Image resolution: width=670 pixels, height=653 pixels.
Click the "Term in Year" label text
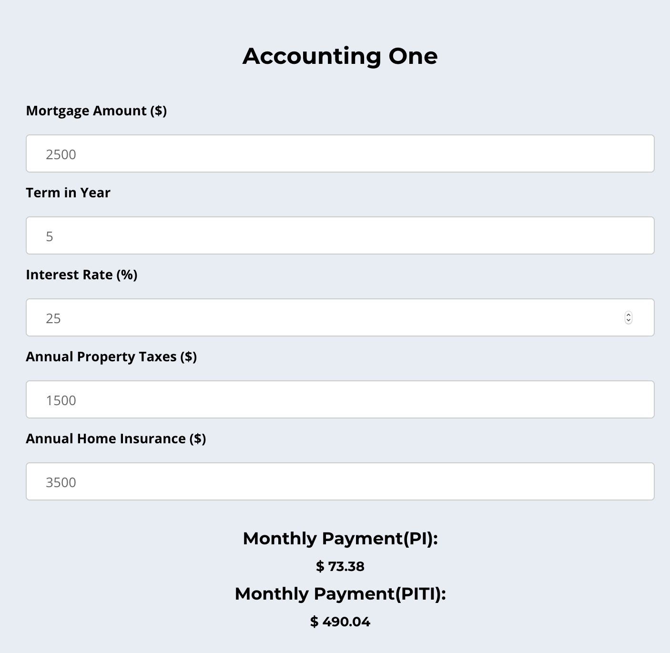(x=68, y=193)
